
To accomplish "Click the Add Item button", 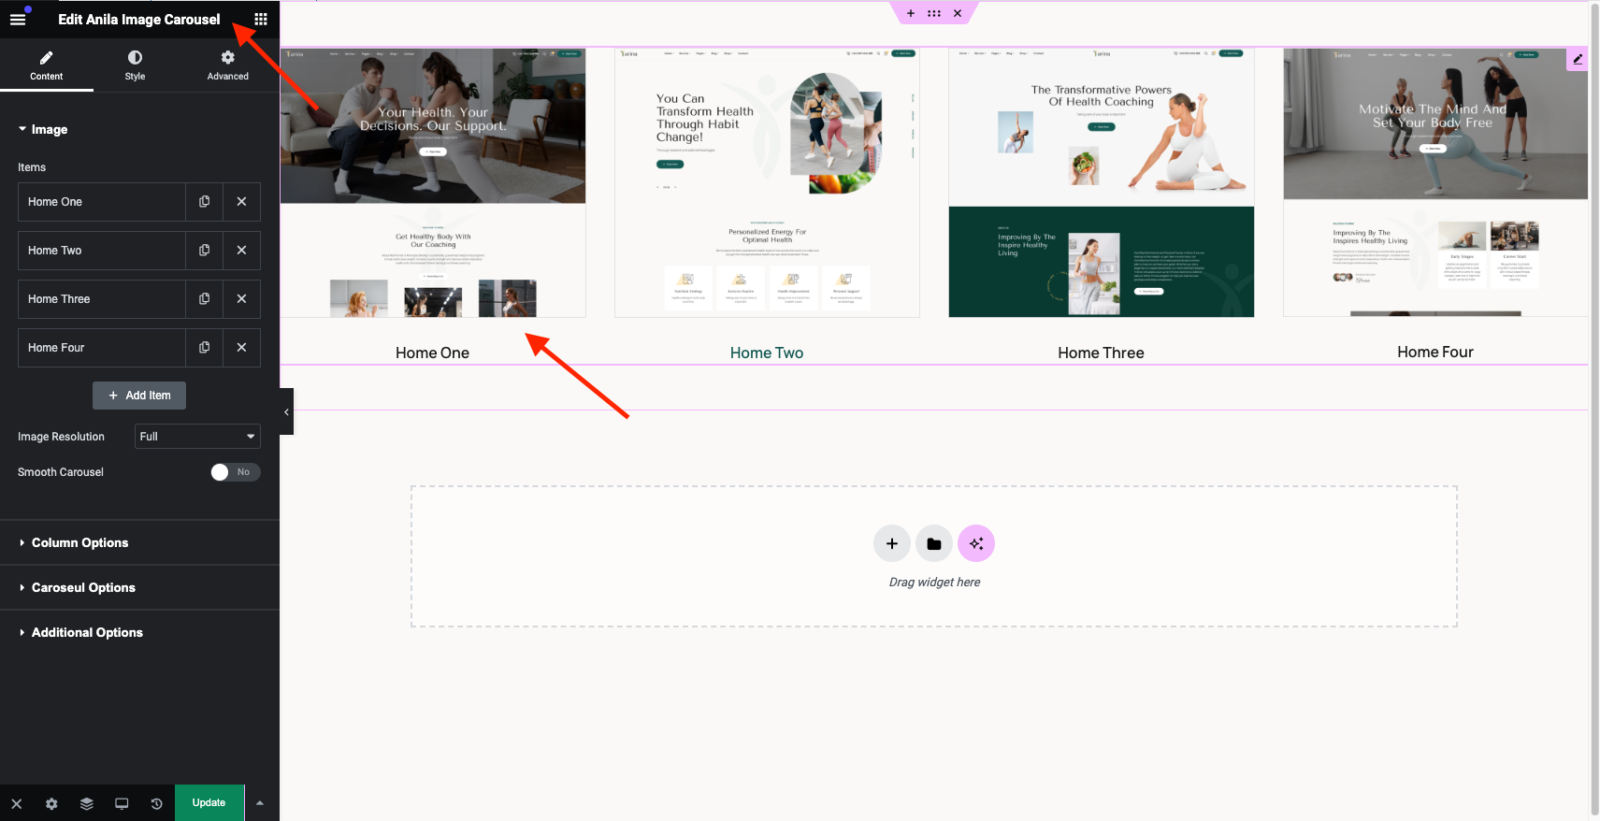I will point(139,396).
